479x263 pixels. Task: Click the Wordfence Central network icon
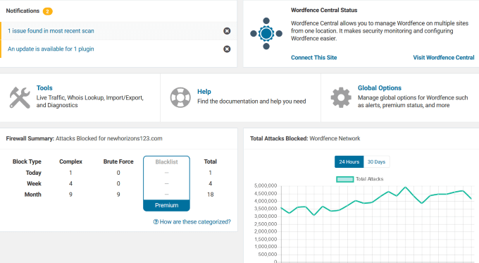coord(266,34)
